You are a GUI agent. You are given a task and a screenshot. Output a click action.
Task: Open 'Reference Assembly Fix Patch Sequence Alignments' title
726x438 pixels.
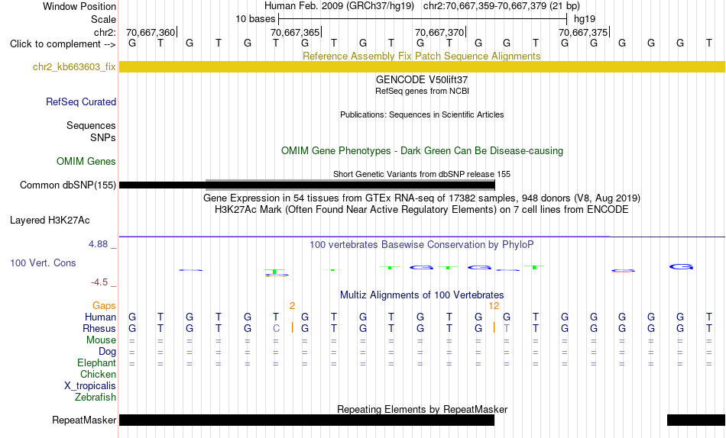421,56
